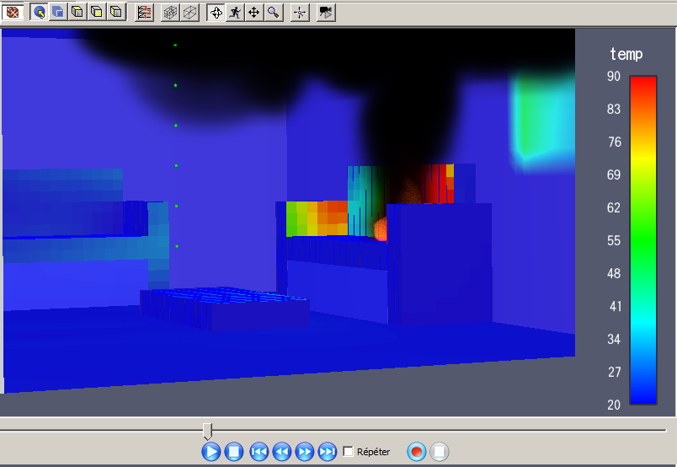This screenshot has width=677, height=467.
Task: Click the grey stop recording button
Action: (440, 452)
